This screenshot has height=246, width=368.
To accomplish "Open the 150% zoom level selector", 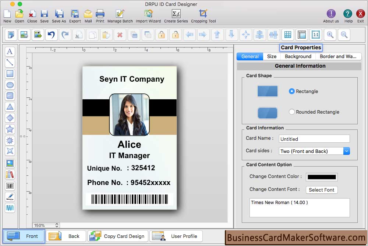I will [46, 225].
